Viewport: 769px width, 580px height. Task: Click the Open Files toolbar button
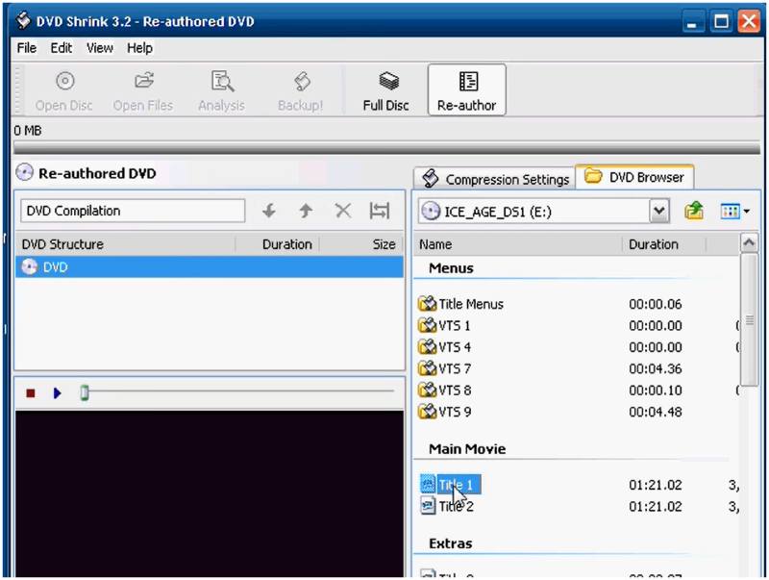tap(143, 91)
